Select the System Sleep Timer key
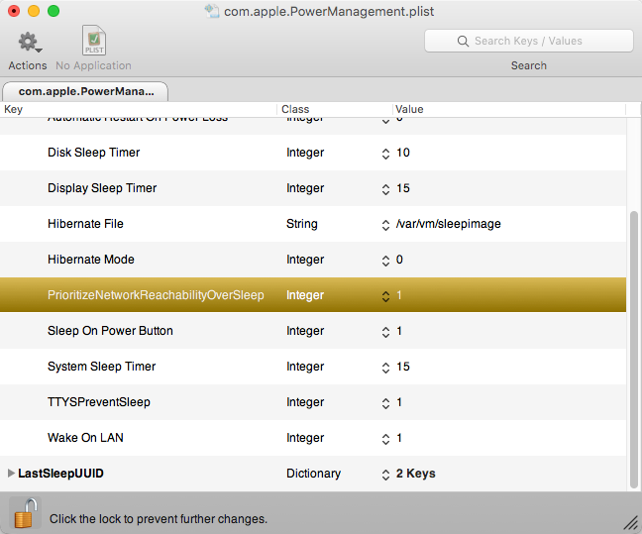The image size is (642, 534). (101, 367)
